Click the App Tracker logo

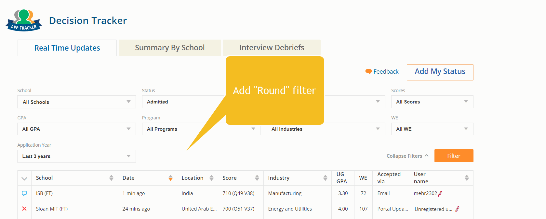click(x=24, y=20)
